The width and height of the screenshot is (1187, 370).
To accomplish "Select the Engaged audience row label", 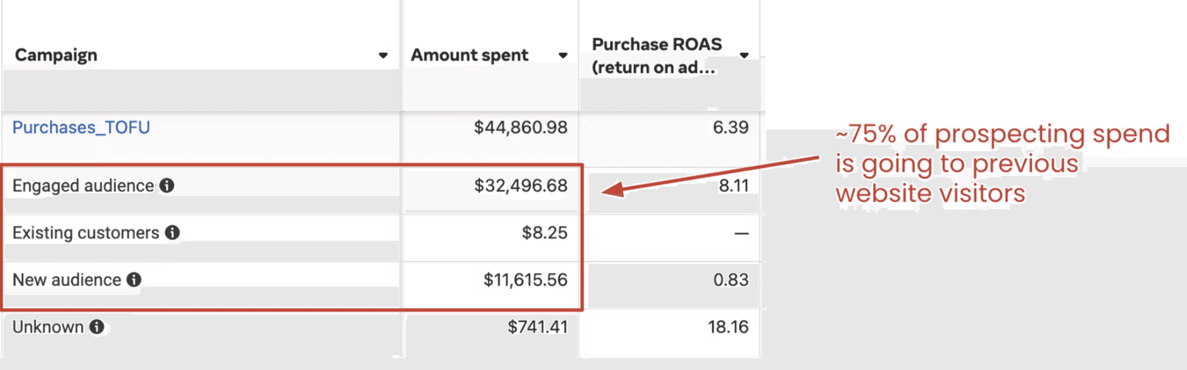I will 83,186.
